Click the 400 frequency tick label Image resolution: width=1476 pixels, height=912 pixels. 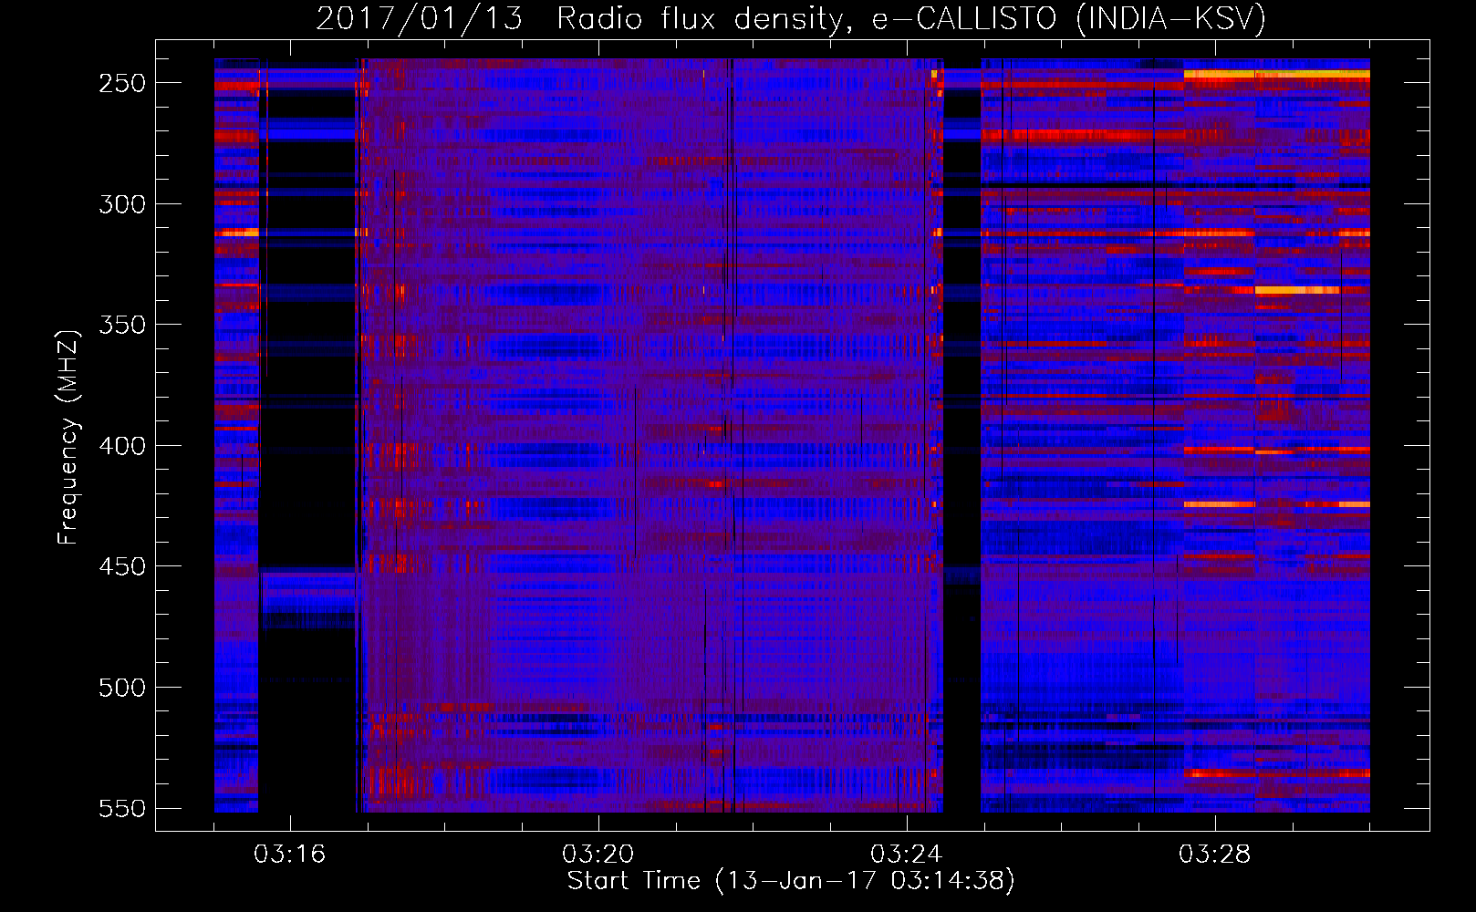[x=122, y=446]
